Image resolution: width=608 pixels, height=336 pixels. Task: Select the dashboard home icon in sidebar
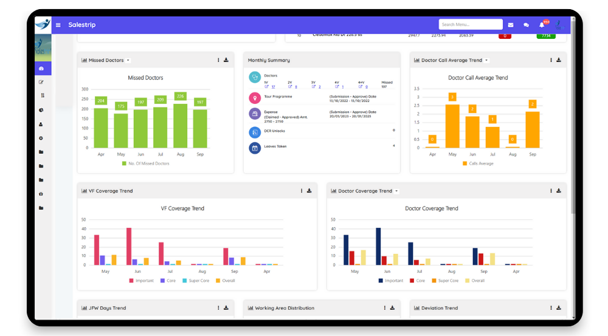click(41, 69)
